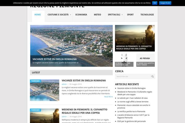Expand Costume e Società dropdown arrow
Screen dimensions: 185x123
(x=70, y=15)
